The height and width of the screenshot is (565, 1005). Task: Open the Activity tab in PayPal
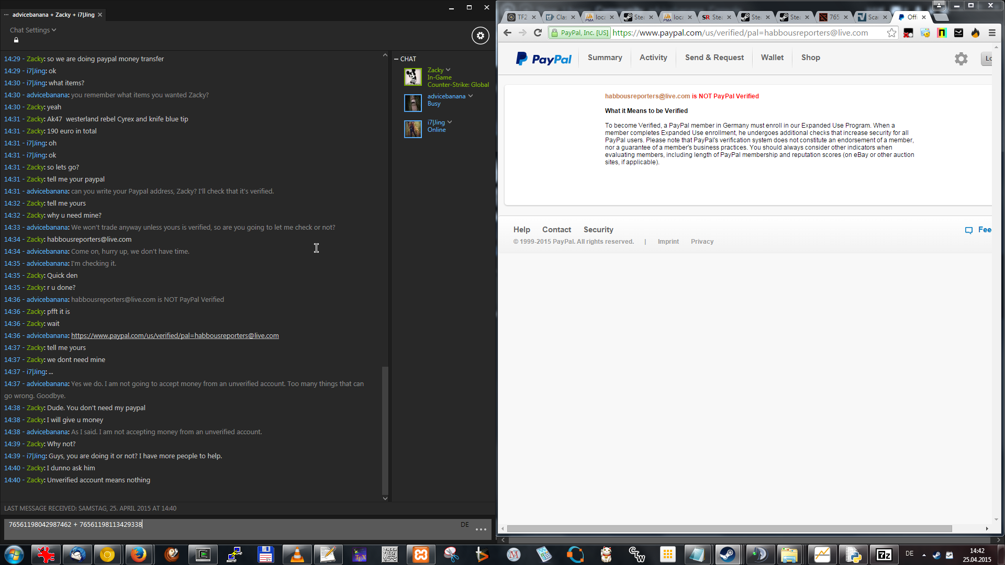click(653, 58)
